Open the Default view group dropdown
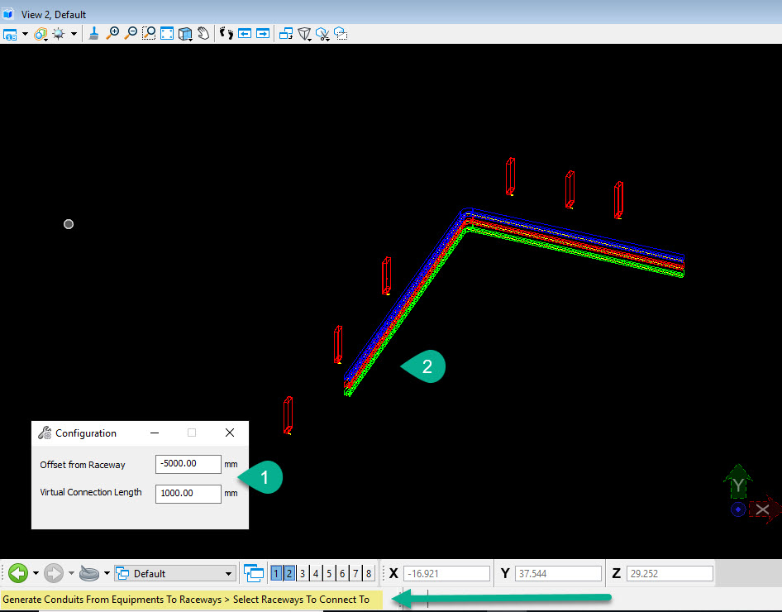This screenshot has height=612, width=782. pyautogui.click(x=230, y=572)
